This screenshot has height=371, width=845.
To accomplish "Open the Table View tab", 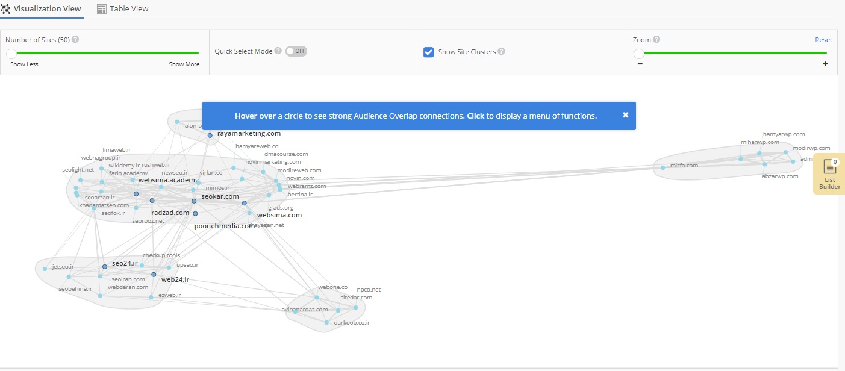I will coord(123,9).
